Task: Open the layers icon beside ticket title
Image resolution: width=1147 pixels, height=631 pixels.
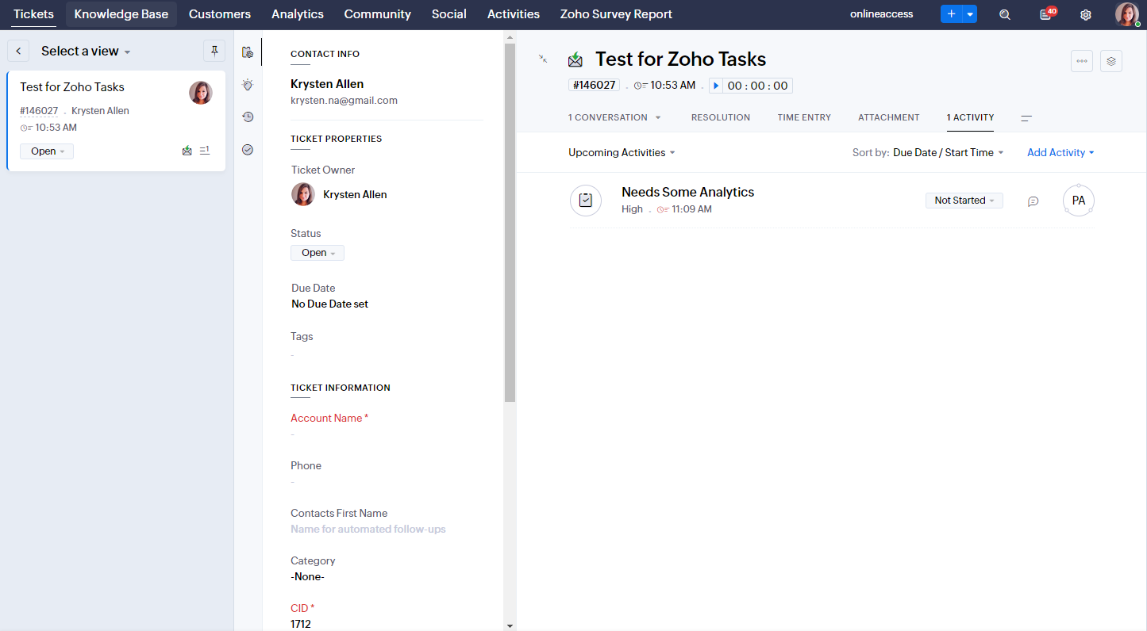Action: point(1111,61)
